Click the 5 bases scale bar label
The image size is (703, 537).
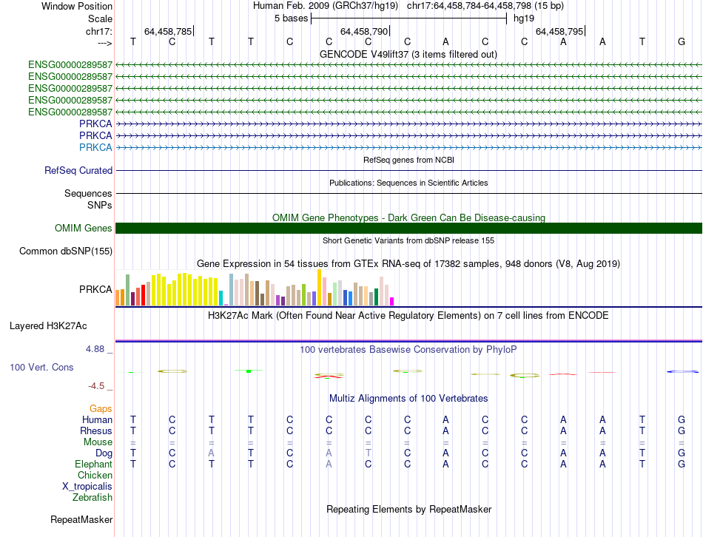tap(292, 18)
